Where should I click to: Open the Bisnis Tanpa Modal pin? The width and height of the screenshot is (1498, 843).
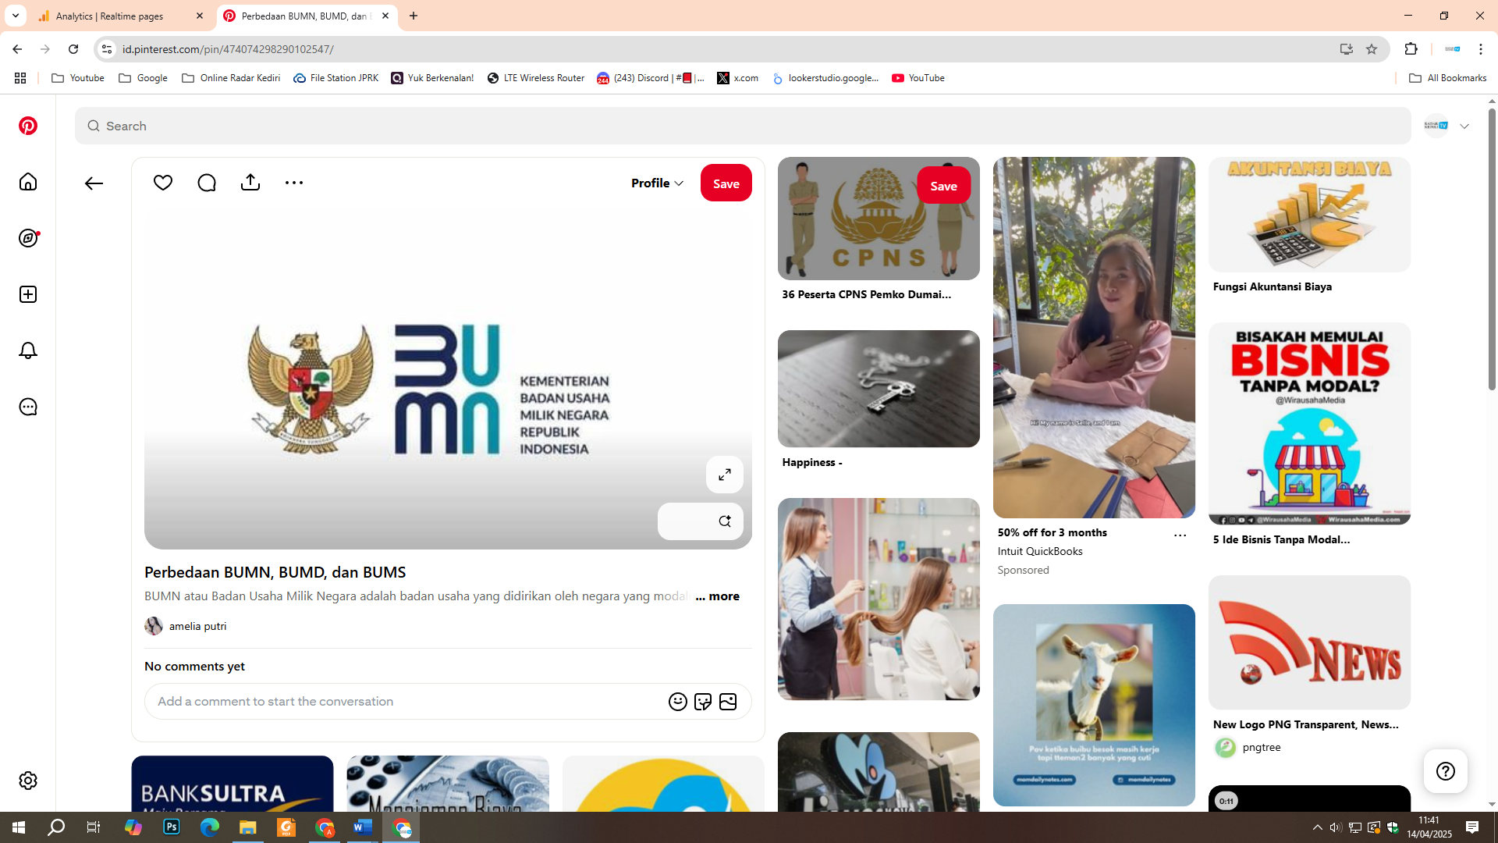[1309, 423]
